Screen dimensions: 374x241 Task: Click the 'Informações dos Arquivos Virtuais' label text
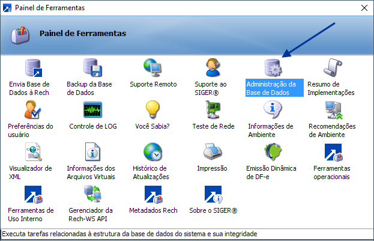(91, 172)
